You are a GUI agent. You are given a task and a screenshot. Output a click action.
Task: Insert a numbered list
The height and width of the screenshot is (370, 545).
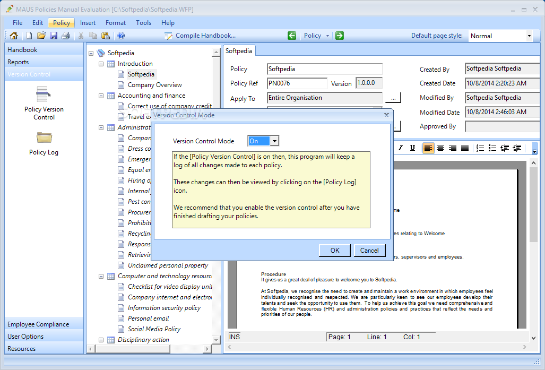pyautogui.click(x=480, y=148)
